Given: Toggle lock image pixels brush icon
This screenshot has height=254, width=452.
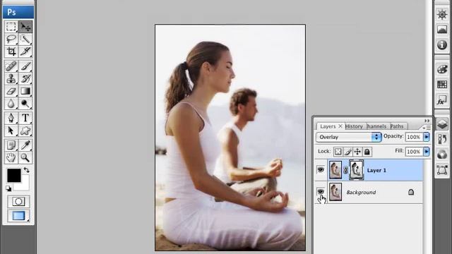Looking at the screenshot, I should tap(348, 152).
